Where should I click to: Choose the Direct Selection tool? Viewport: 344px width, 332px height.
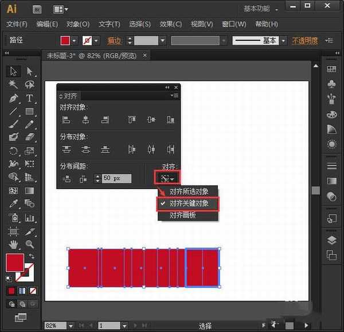[29, 72]
